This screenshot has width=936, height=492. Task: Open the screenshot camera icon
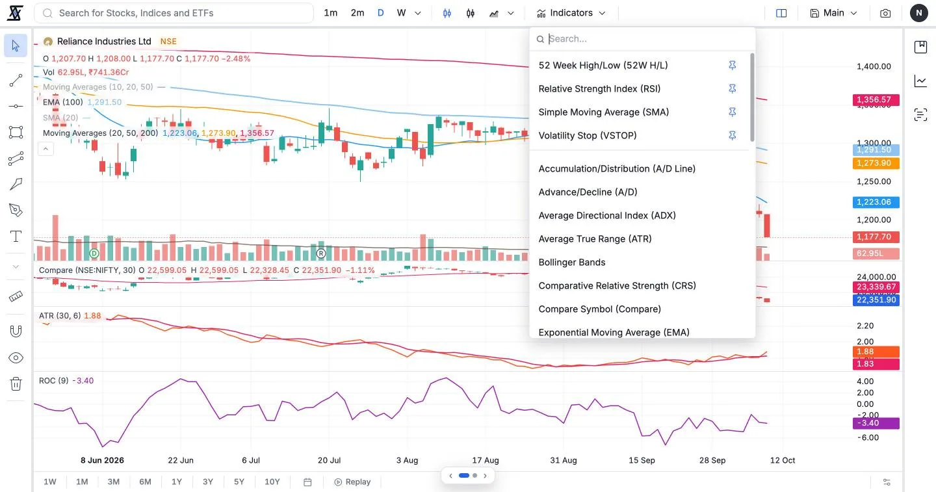tap(885, 13)
